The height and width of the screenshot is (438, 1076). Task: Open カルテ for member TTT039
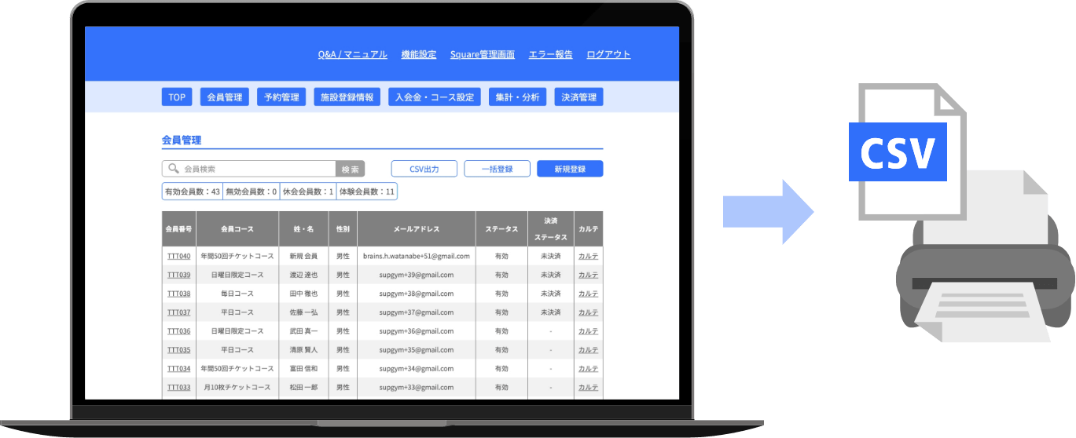pyautogui.click(x=588, y=275)
